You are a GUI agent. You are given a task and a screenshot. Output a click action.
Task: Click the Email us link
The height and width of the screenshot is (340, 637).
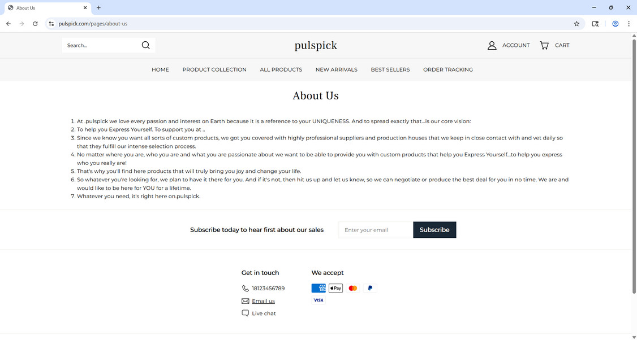point(262,300)
